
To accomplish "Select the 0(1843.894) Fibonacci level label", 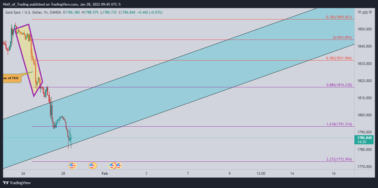I will [342, 37].
